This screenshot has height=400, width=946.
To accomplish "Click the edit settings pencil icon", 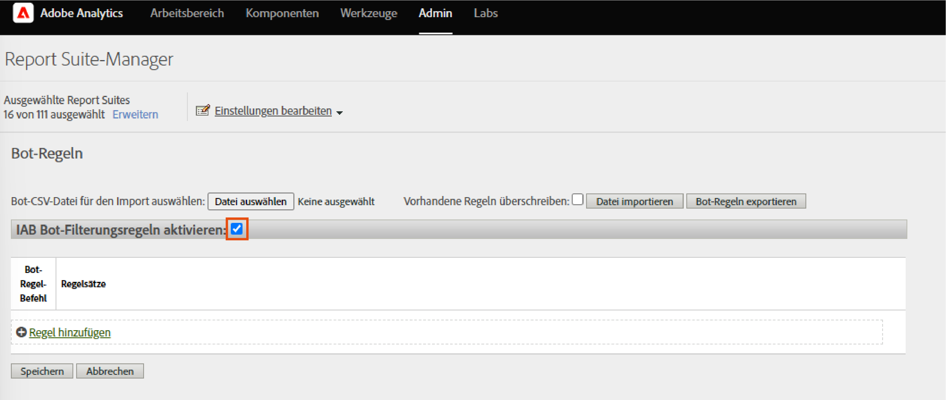I will coord(203,110).
